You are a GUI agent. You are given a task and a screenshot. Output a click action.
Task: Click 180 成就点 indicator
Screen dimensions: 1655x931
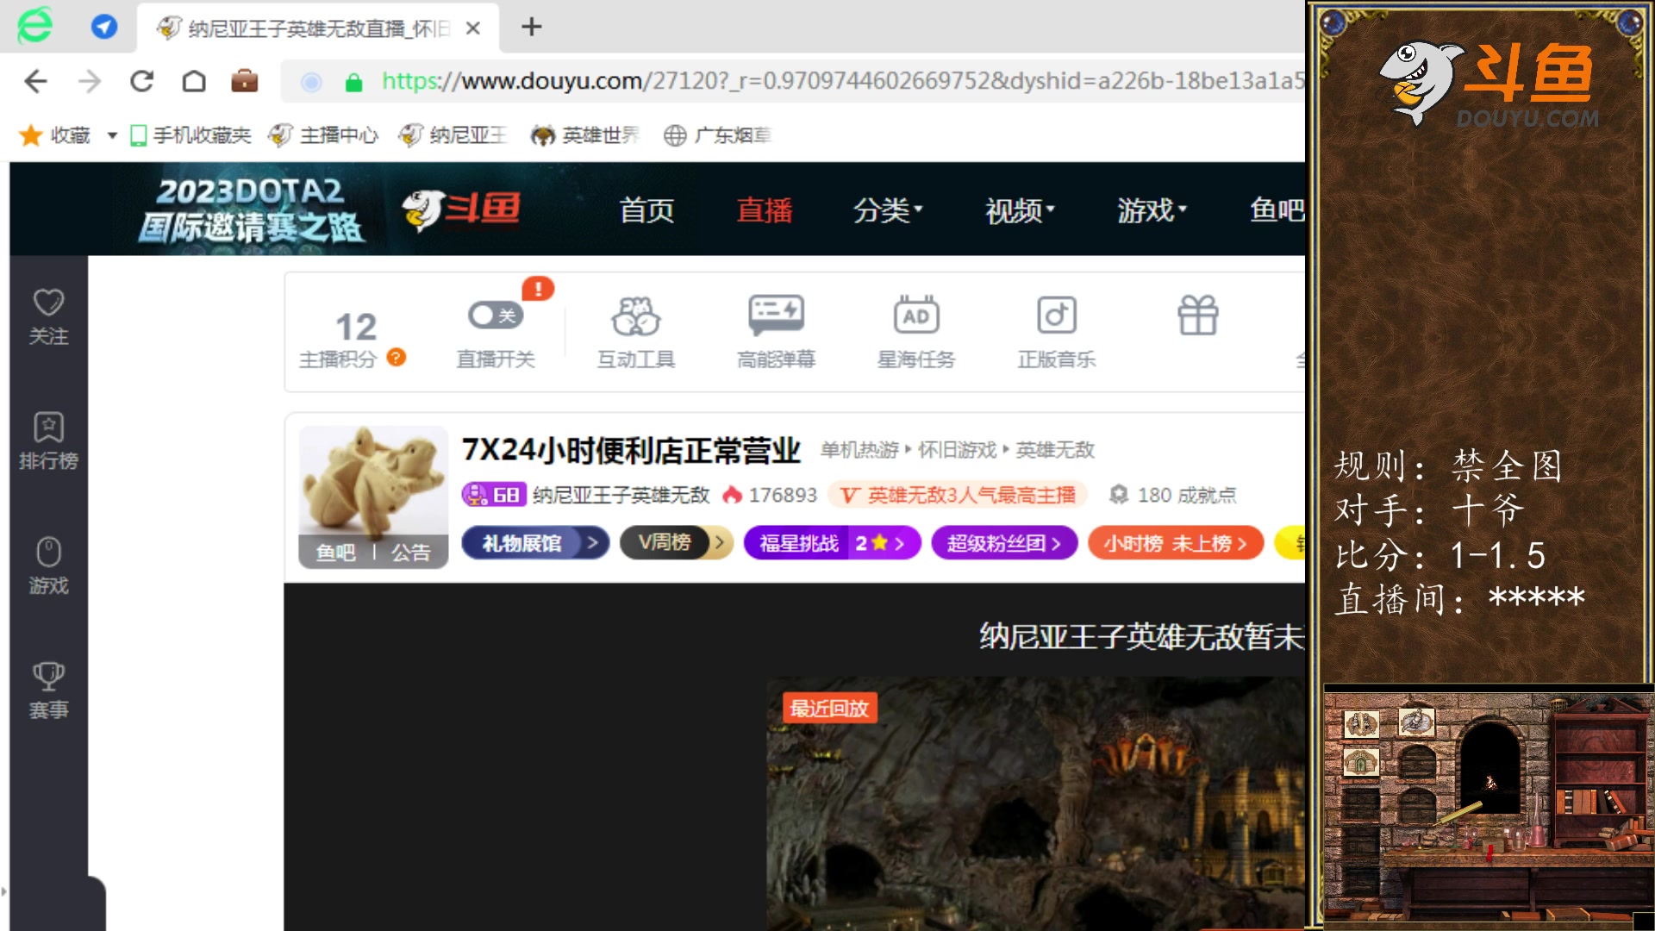pyautogui.click(x=1172, y=495)
